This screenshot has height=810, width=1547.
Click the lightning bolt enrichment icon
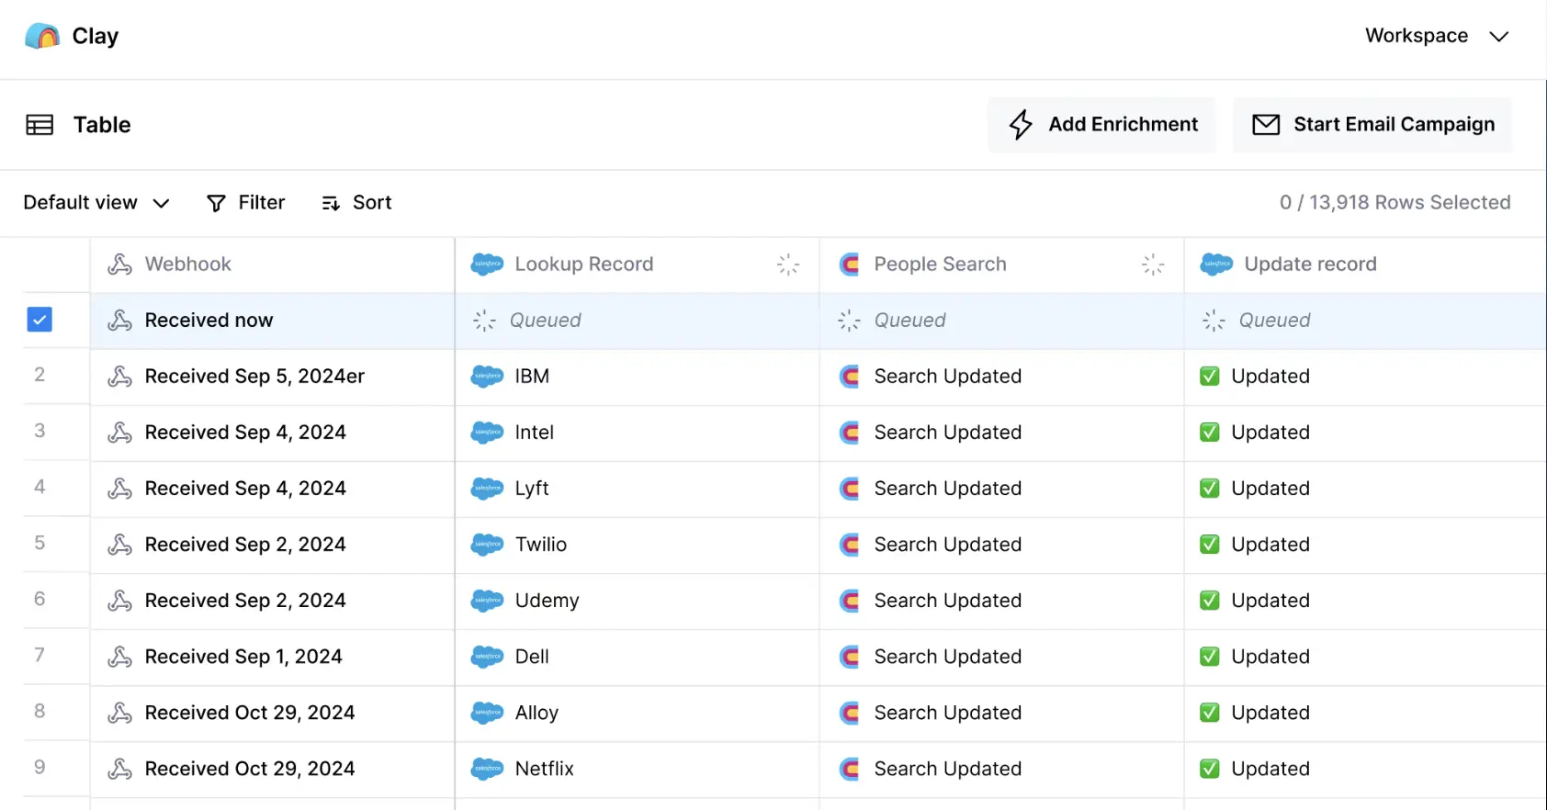(1021, 125)
